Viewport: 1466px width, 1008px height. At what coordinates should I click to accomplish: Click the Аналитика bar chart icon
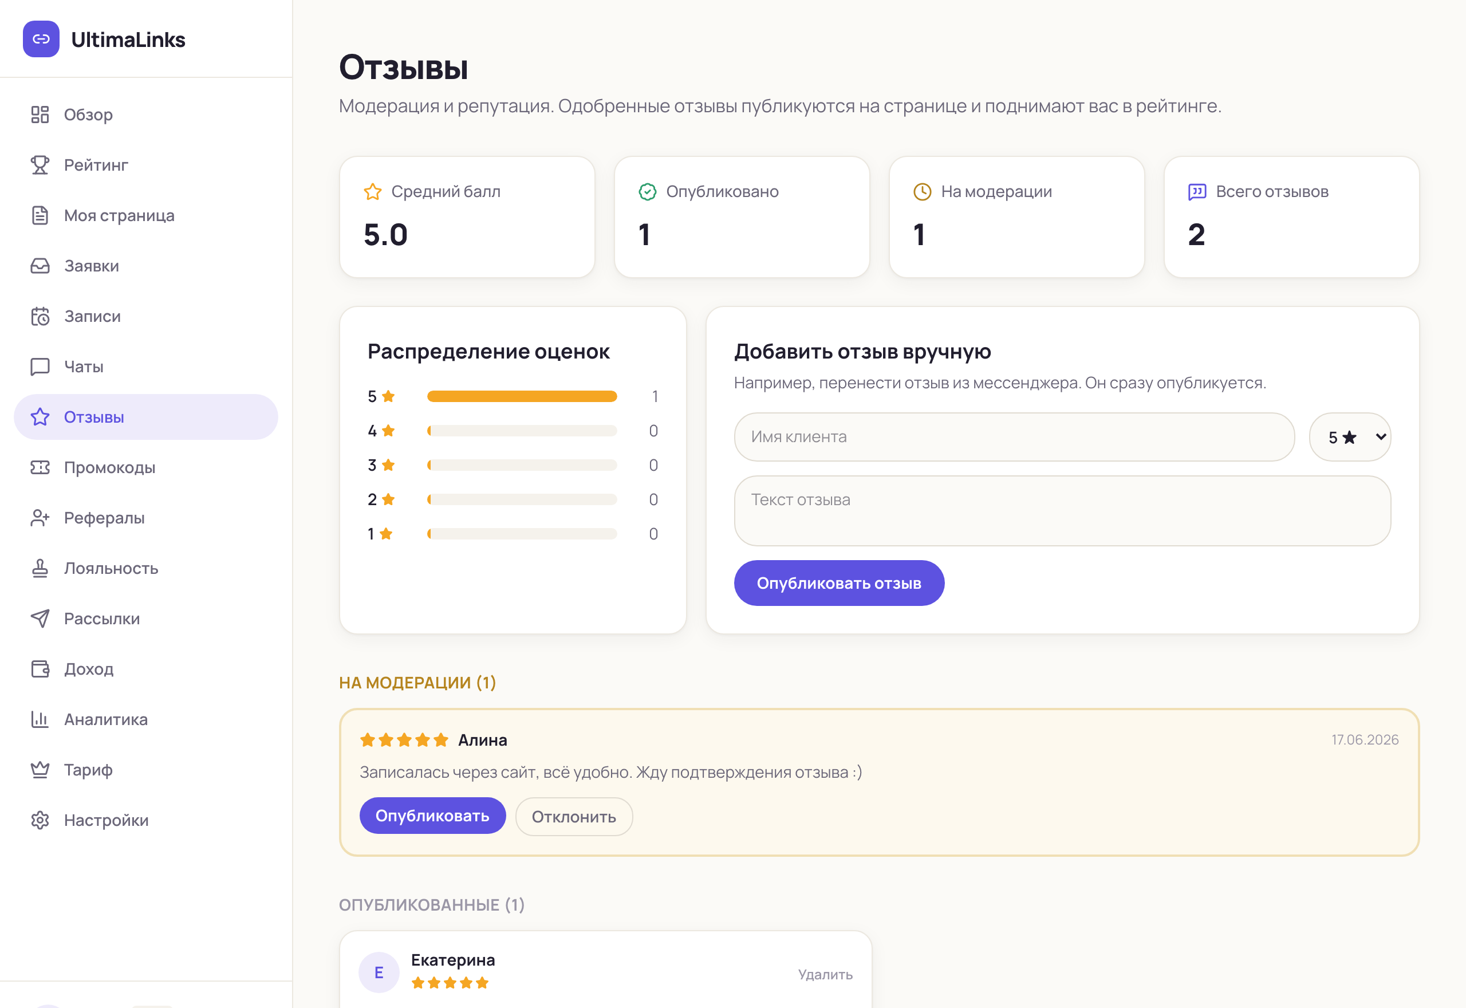[x=40, y=719]
